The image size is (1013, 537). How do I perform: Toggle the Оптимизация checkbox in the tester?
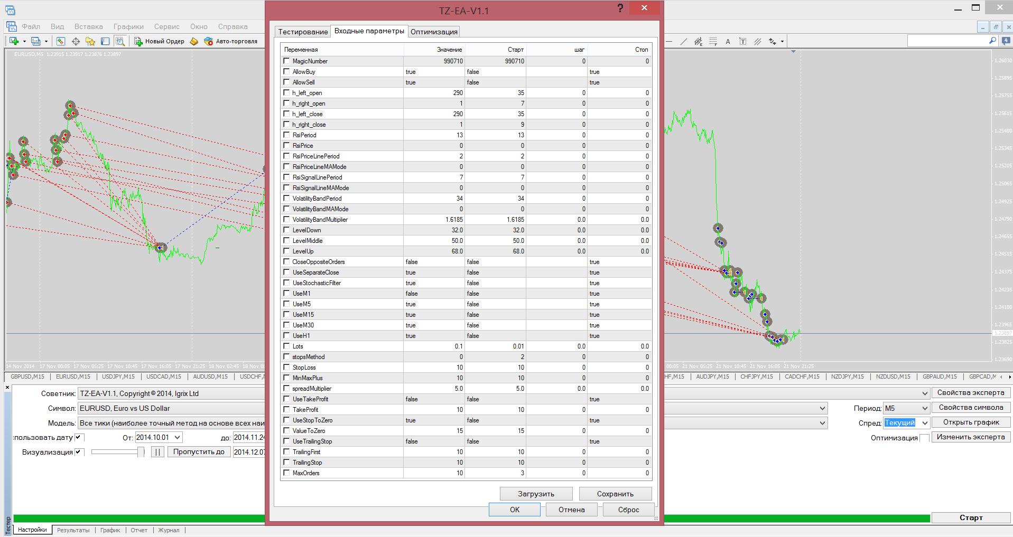[x=924, y=438]
